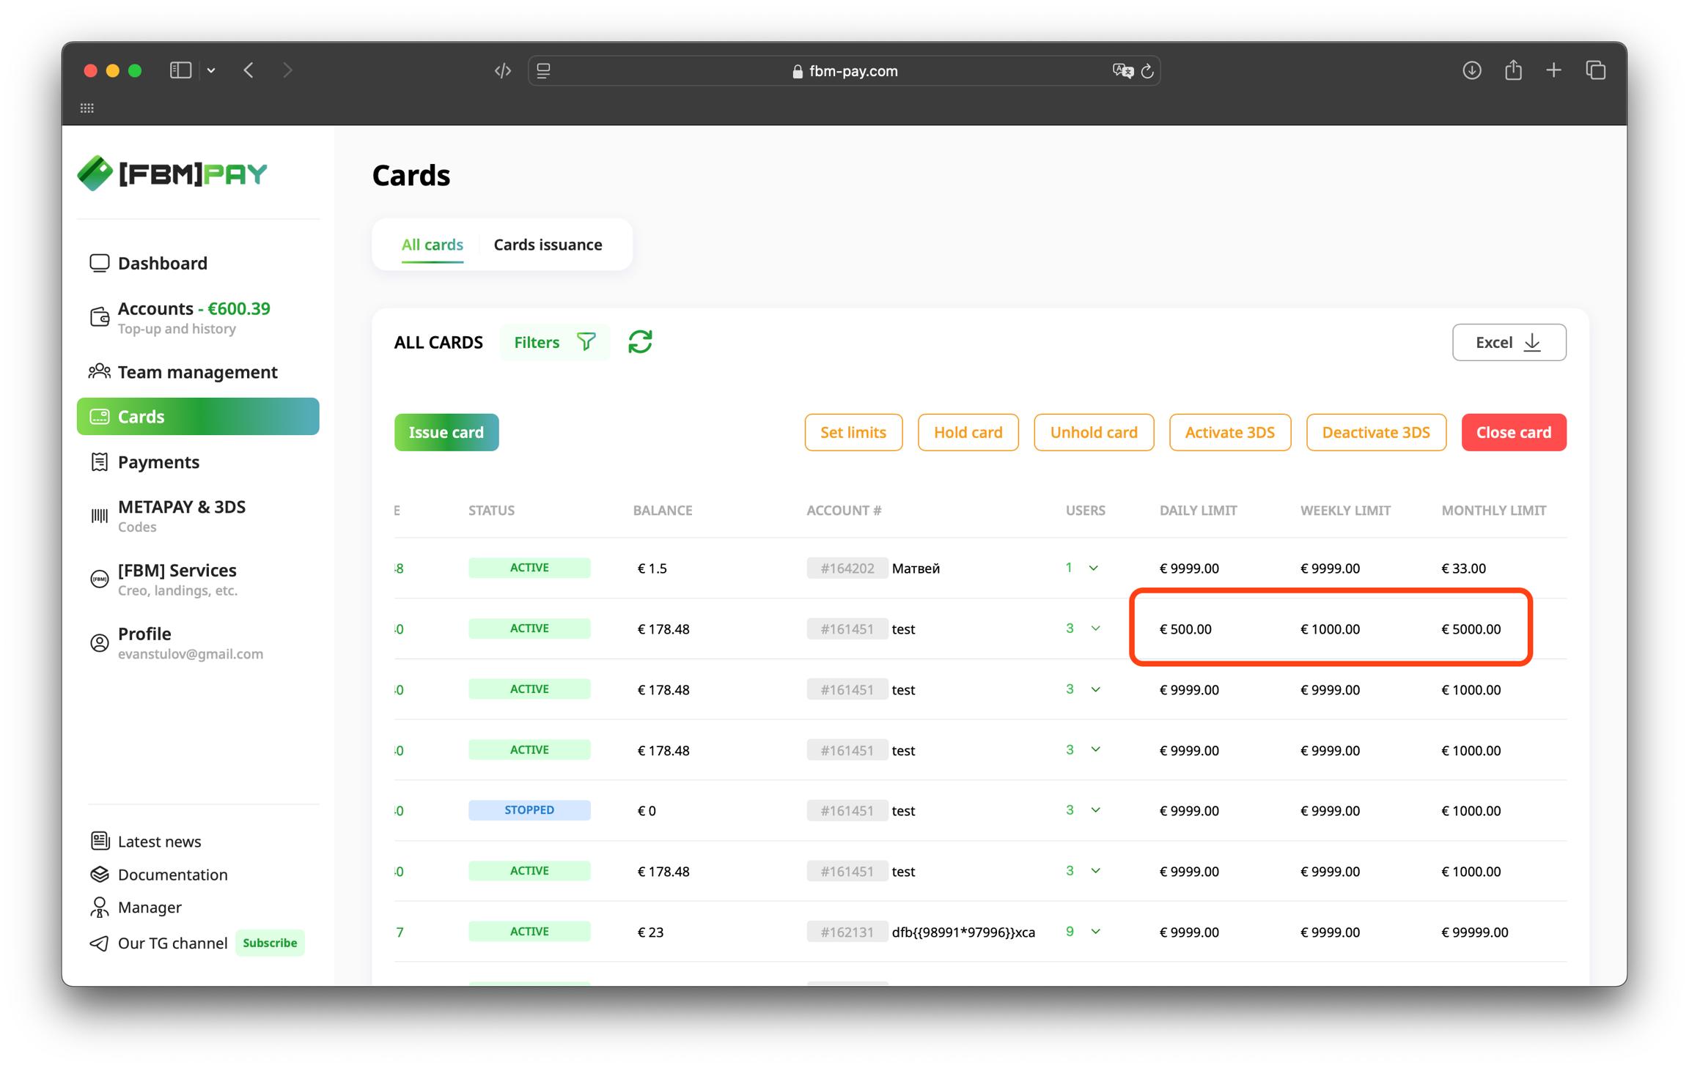Image resolution: width=1689 pixels, height=1068 pixels.
Task: Click the green refresh cards icon
Action: (639, 342)
